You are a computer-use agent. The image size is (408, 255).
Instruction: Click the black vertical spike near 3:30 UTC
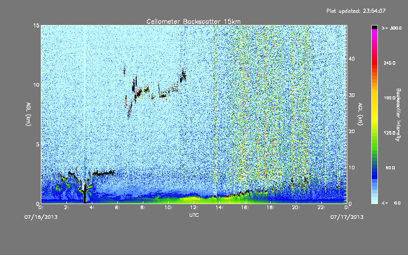[84, 193]
